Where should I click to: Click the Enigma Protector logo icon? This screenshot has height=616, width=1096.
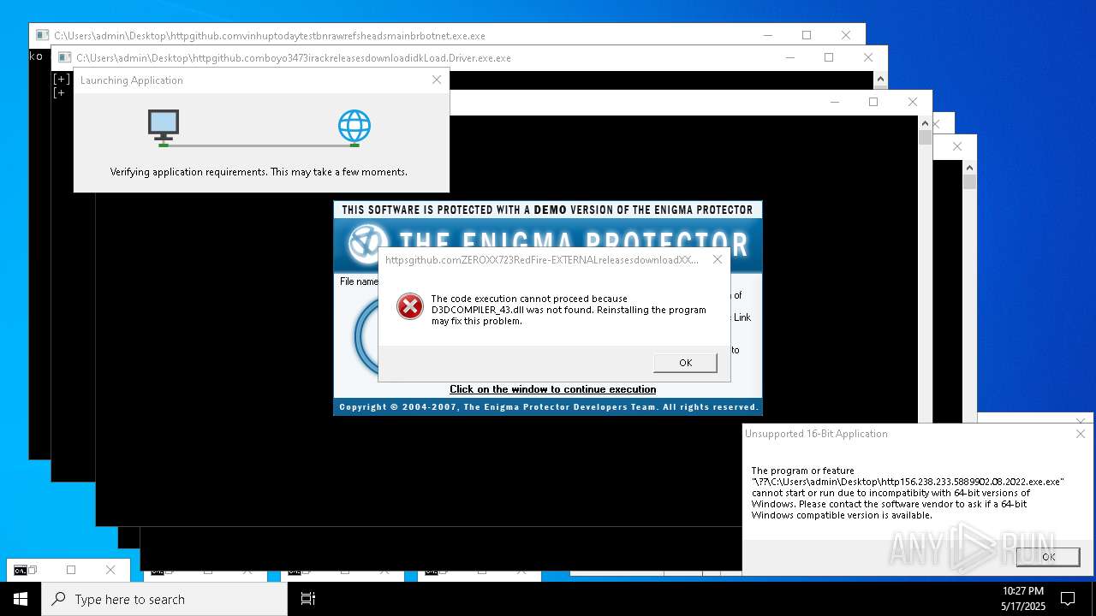(368, 244)
